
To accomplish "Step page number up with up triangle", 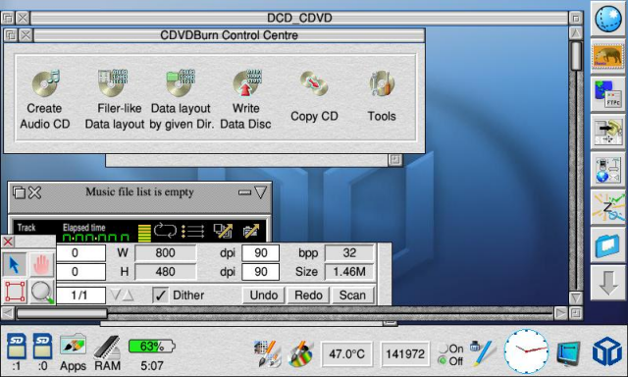I will pos(129,296).
